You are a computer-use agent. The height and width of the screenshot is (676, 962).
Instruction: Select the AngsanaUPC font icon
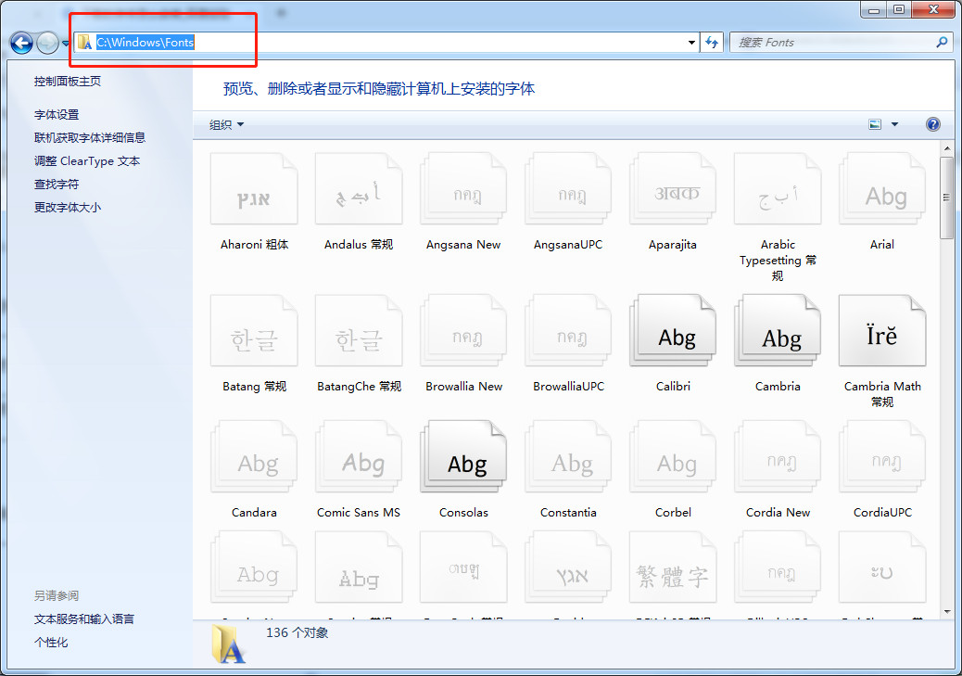568,189
